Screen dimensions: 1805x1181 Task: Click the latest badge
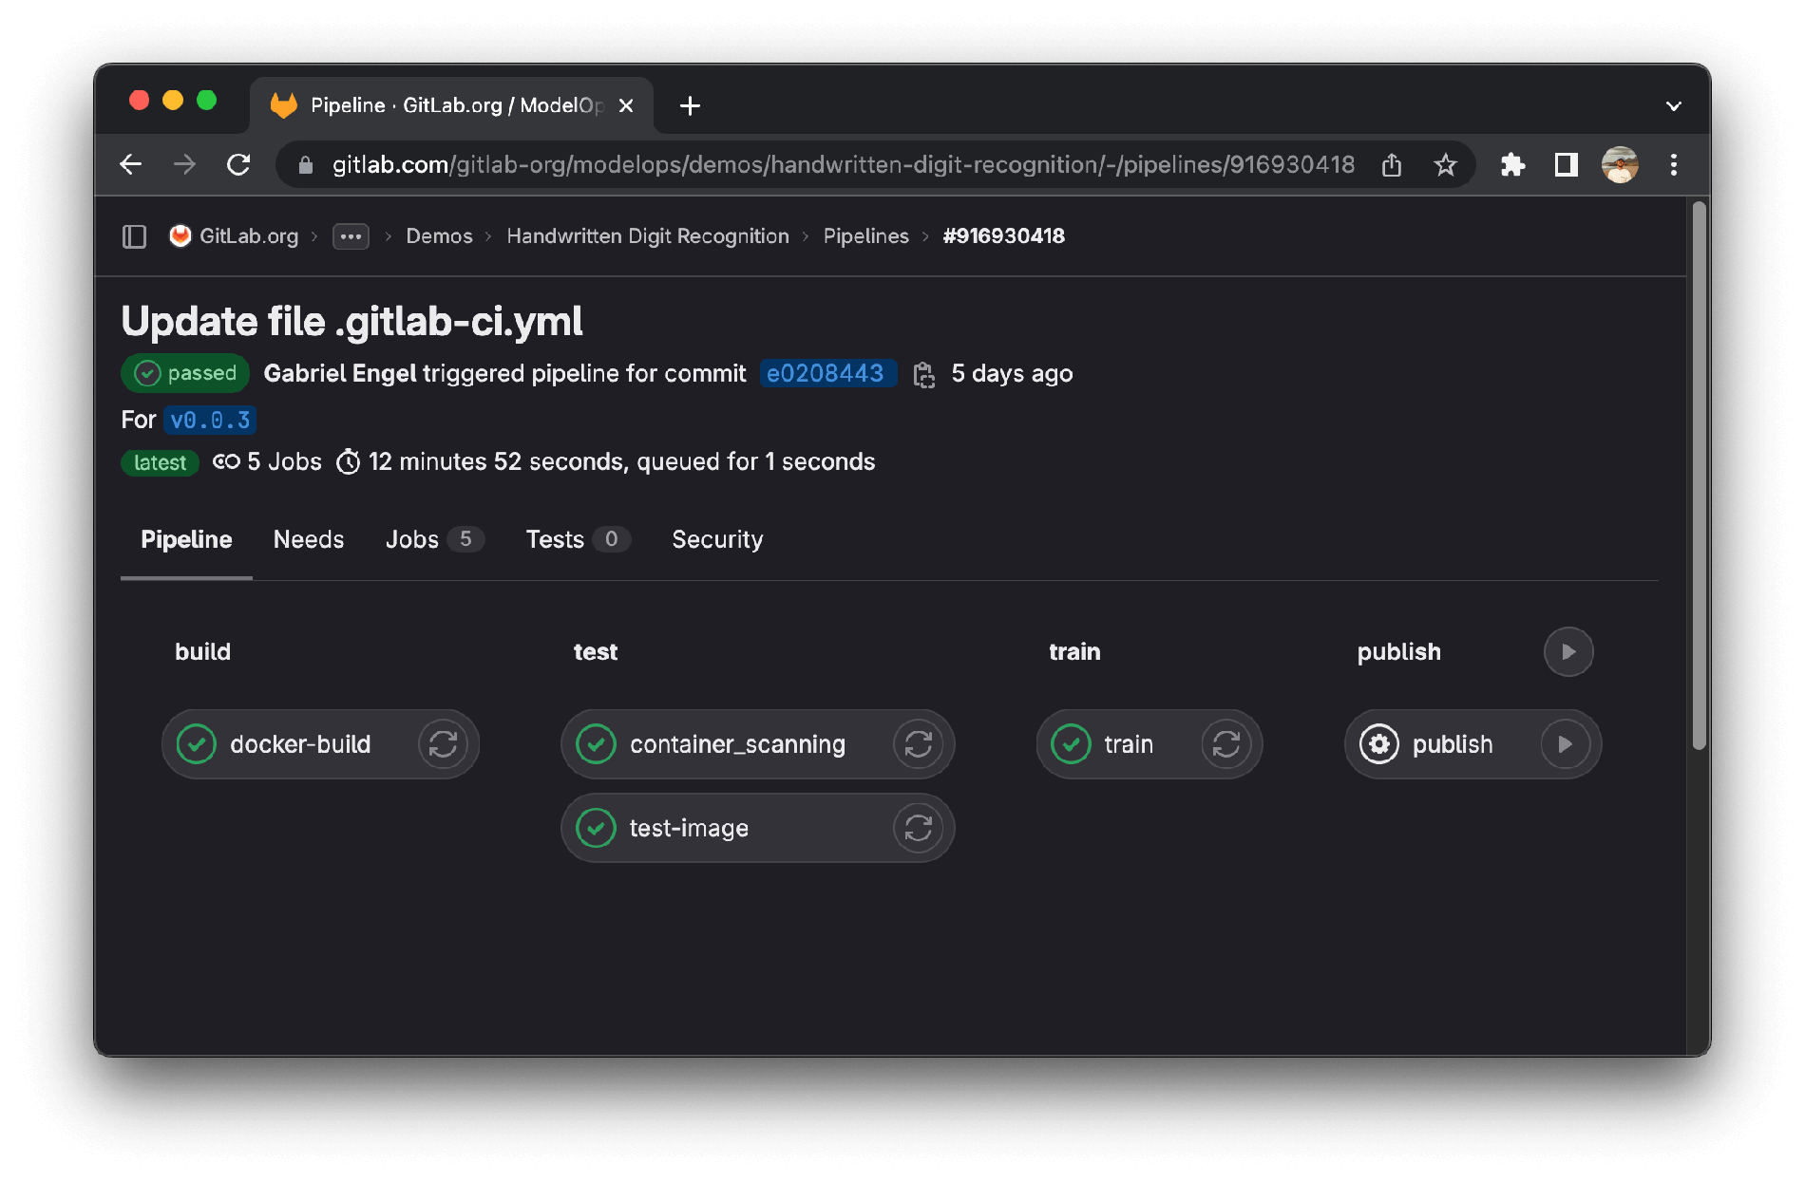[x=160, y=463]
